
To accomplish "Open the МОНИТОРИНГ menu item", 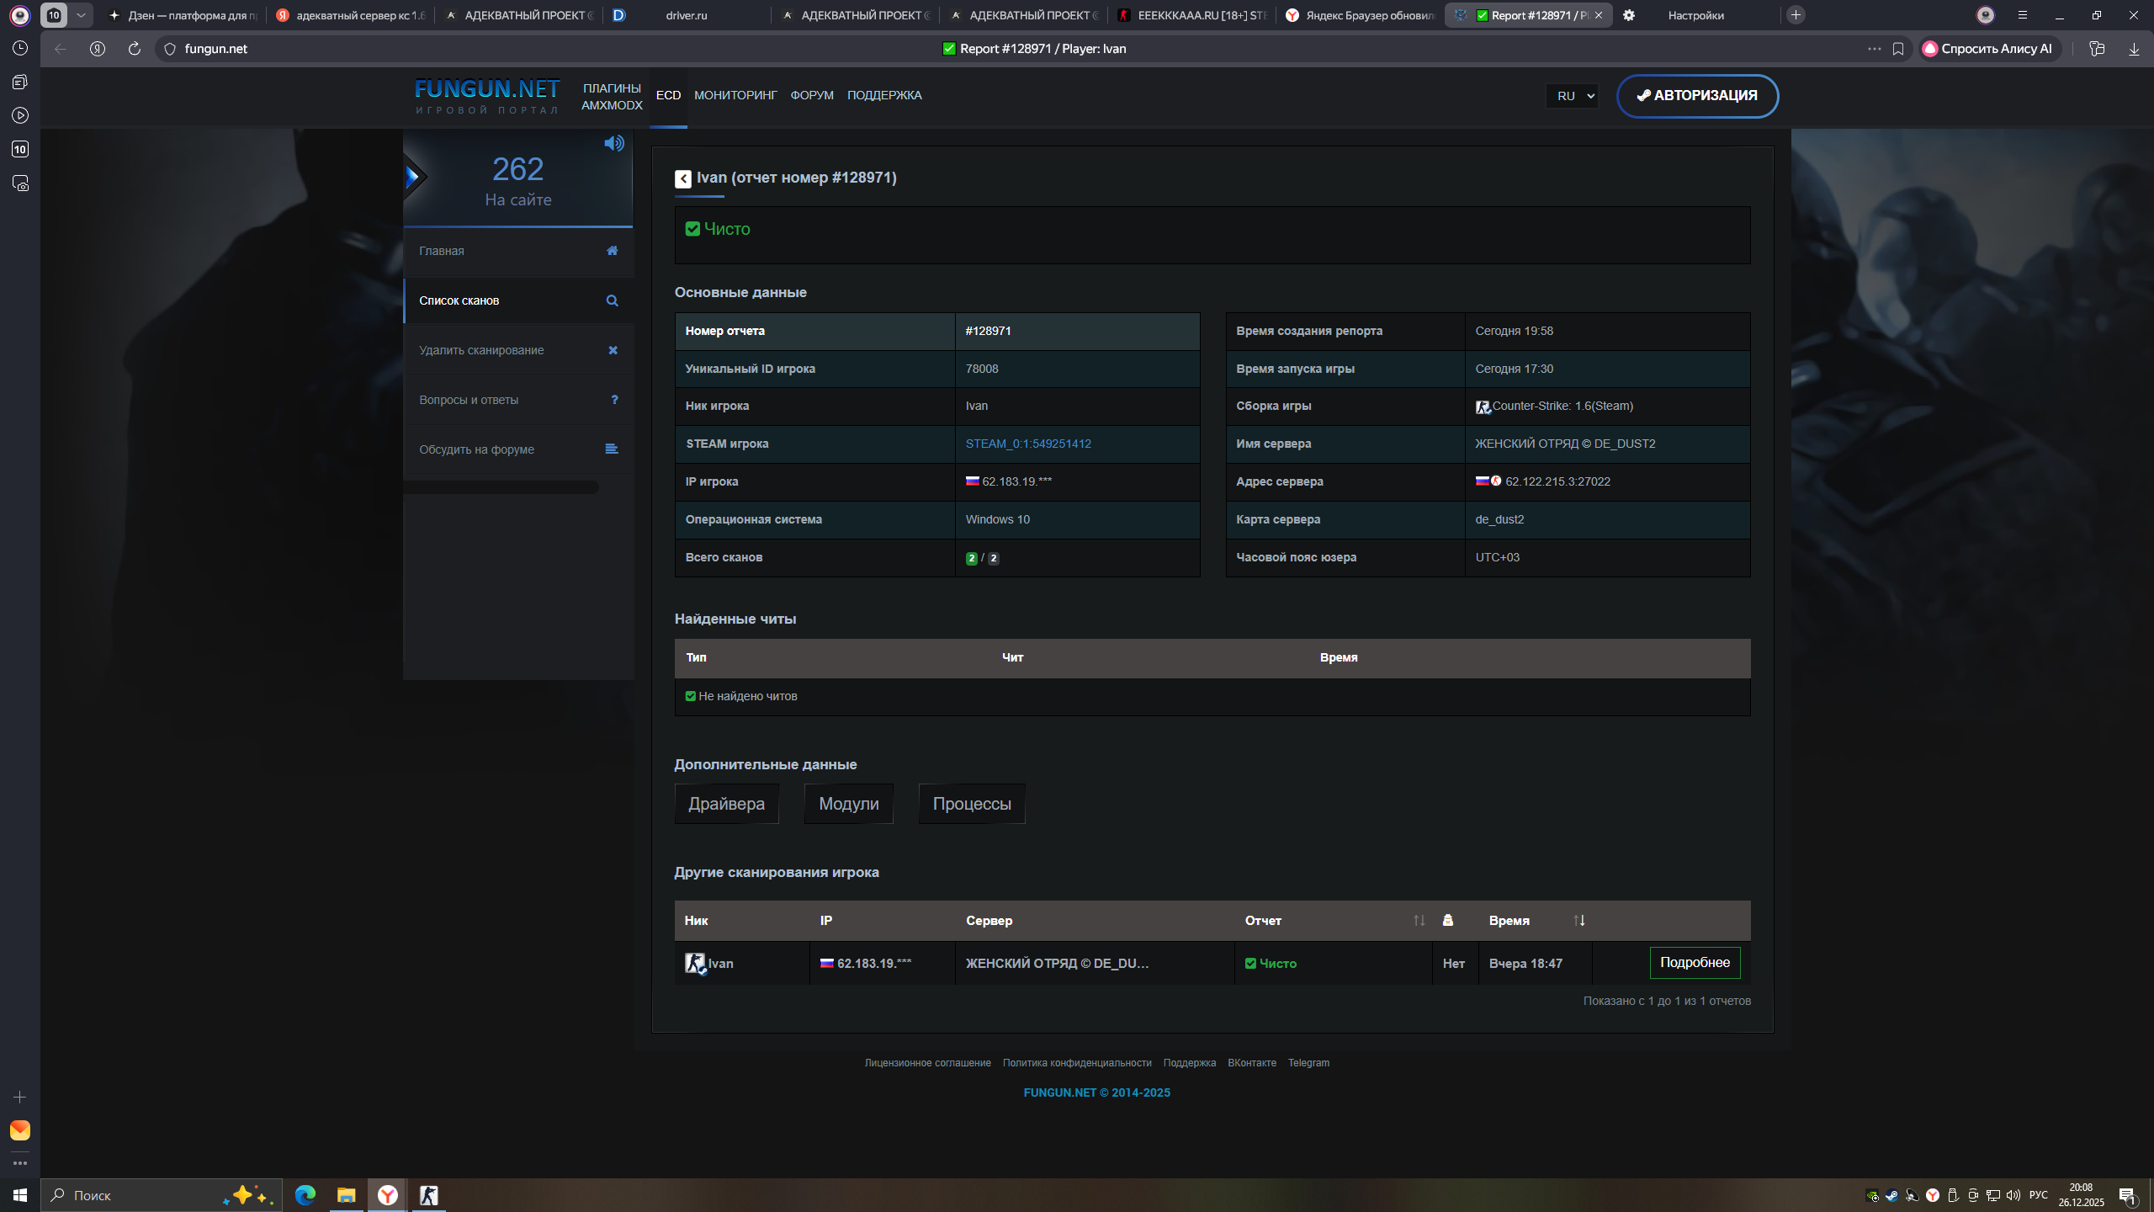I will point(735,96).
